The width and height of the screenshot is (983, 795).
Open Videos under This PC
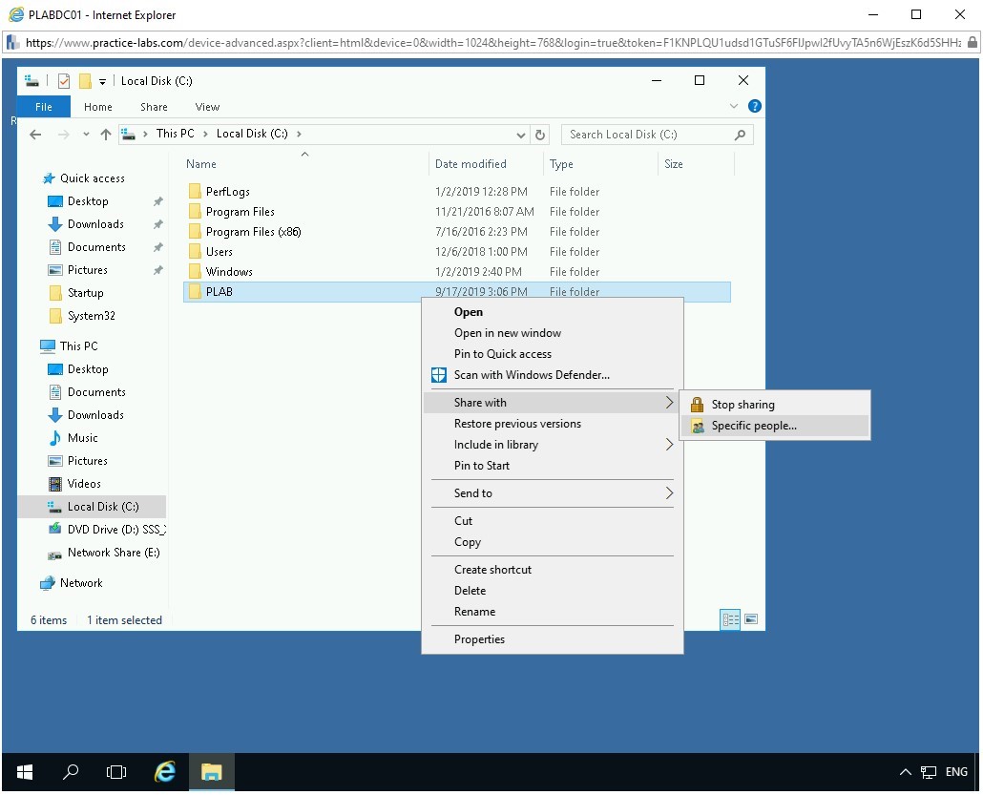(84, 484)
